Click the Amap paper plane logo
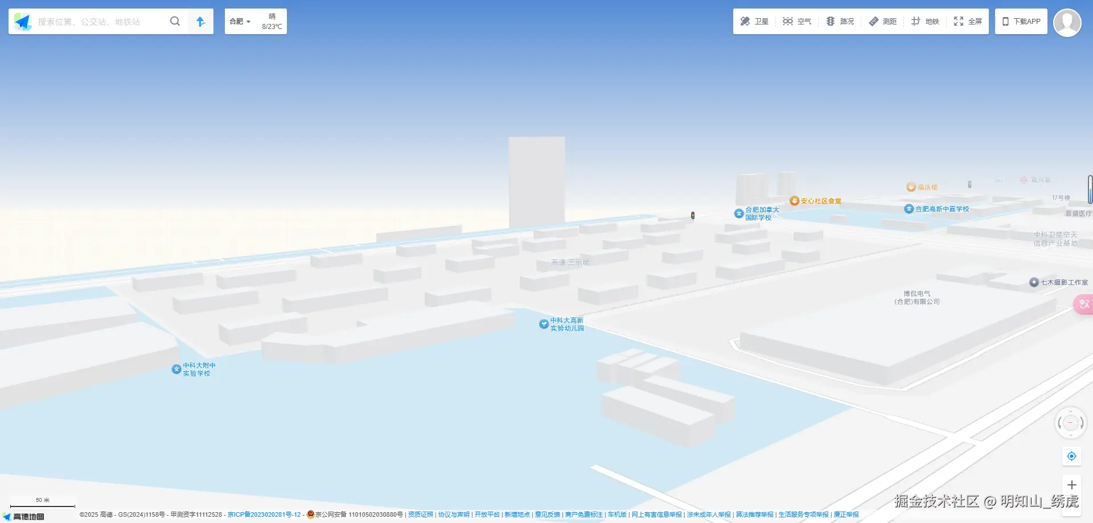1093x523 pixels. pyautogui.click(x=23, y=22)
